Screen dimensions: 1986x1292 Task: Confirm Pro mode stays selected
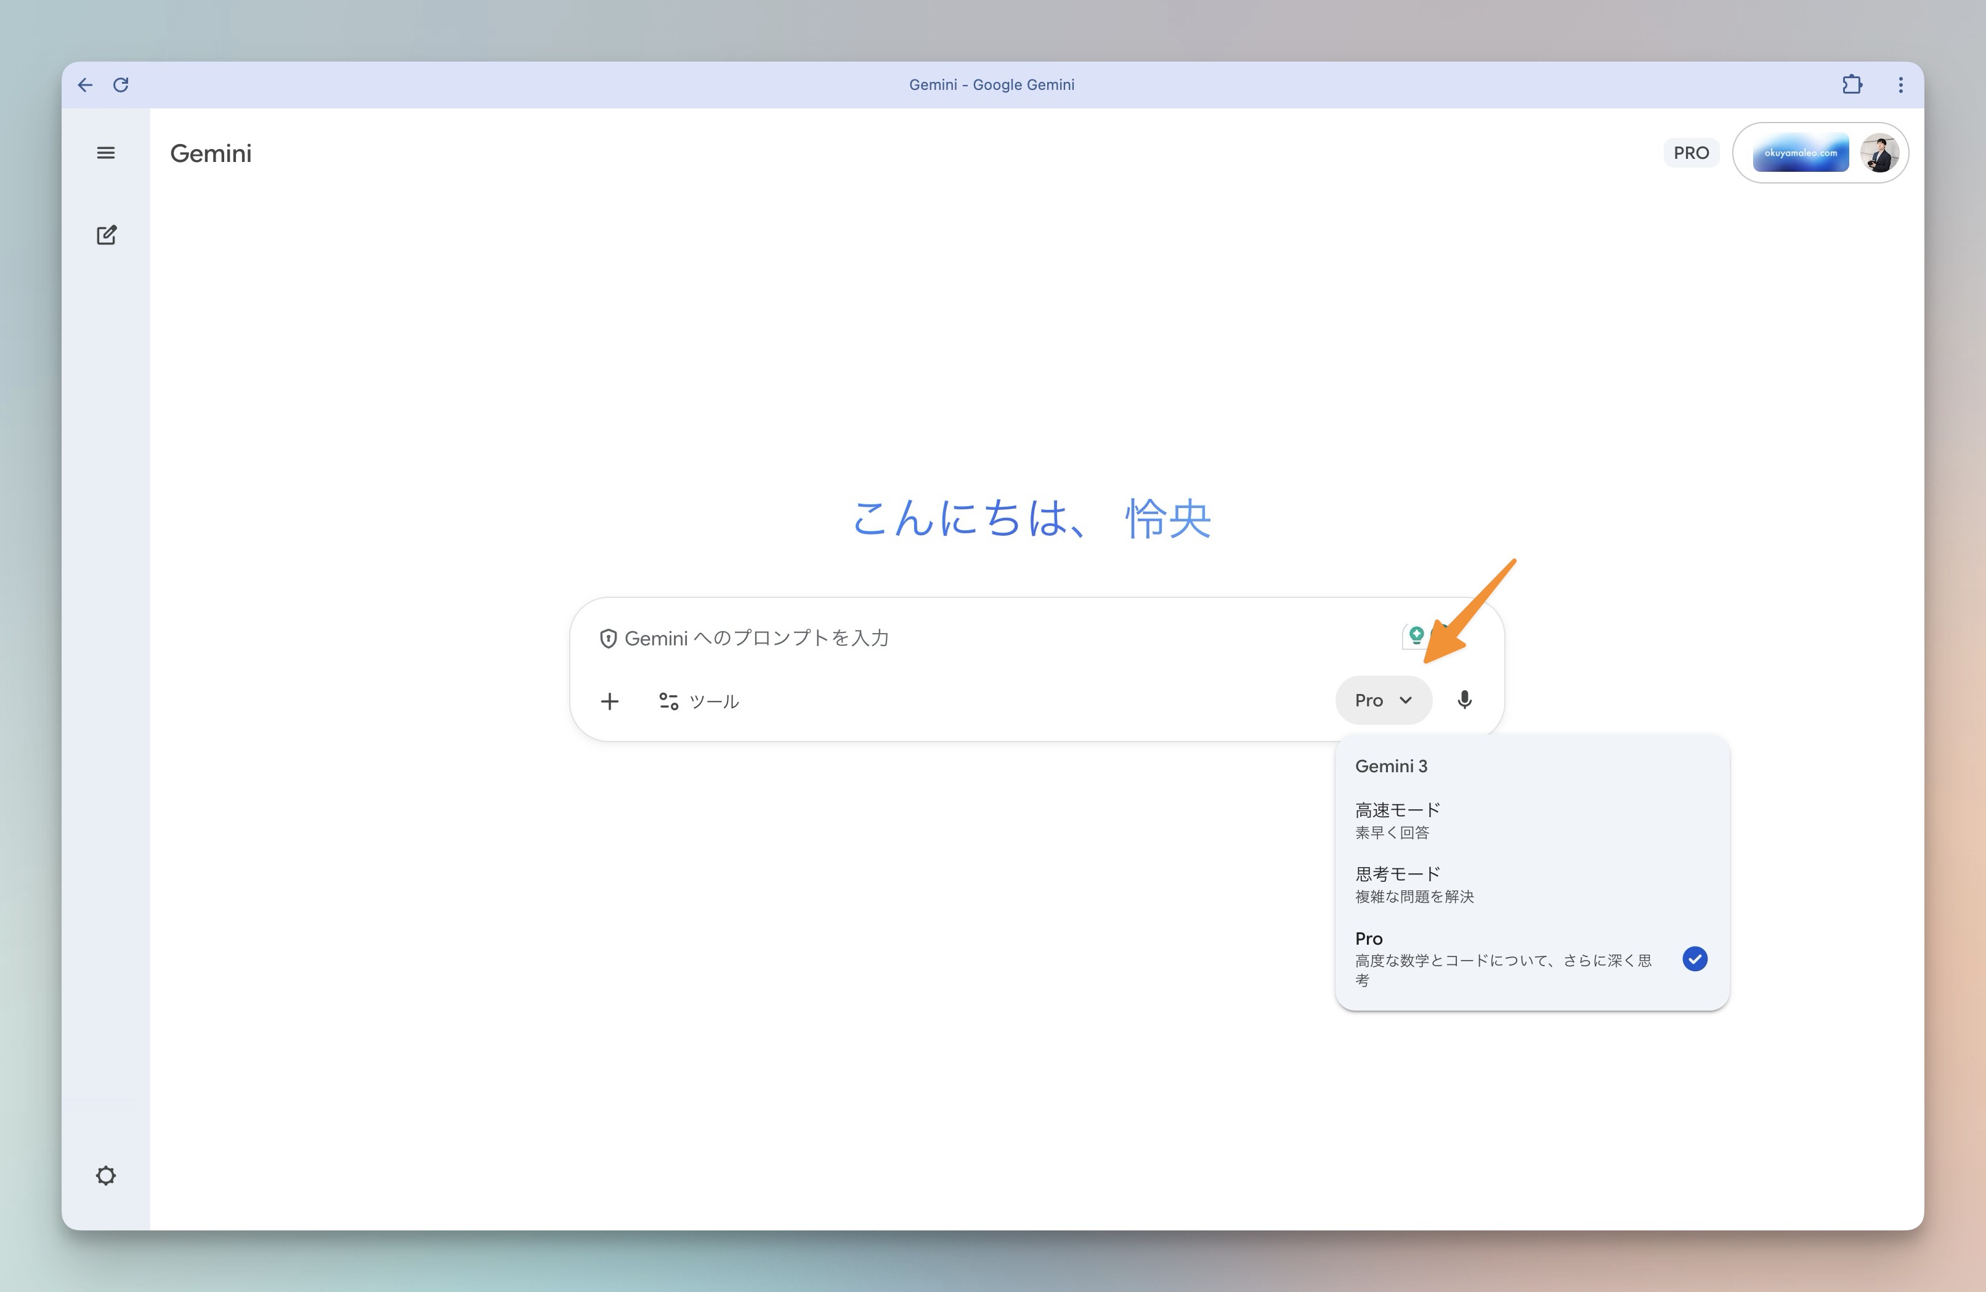(1695, 959)
